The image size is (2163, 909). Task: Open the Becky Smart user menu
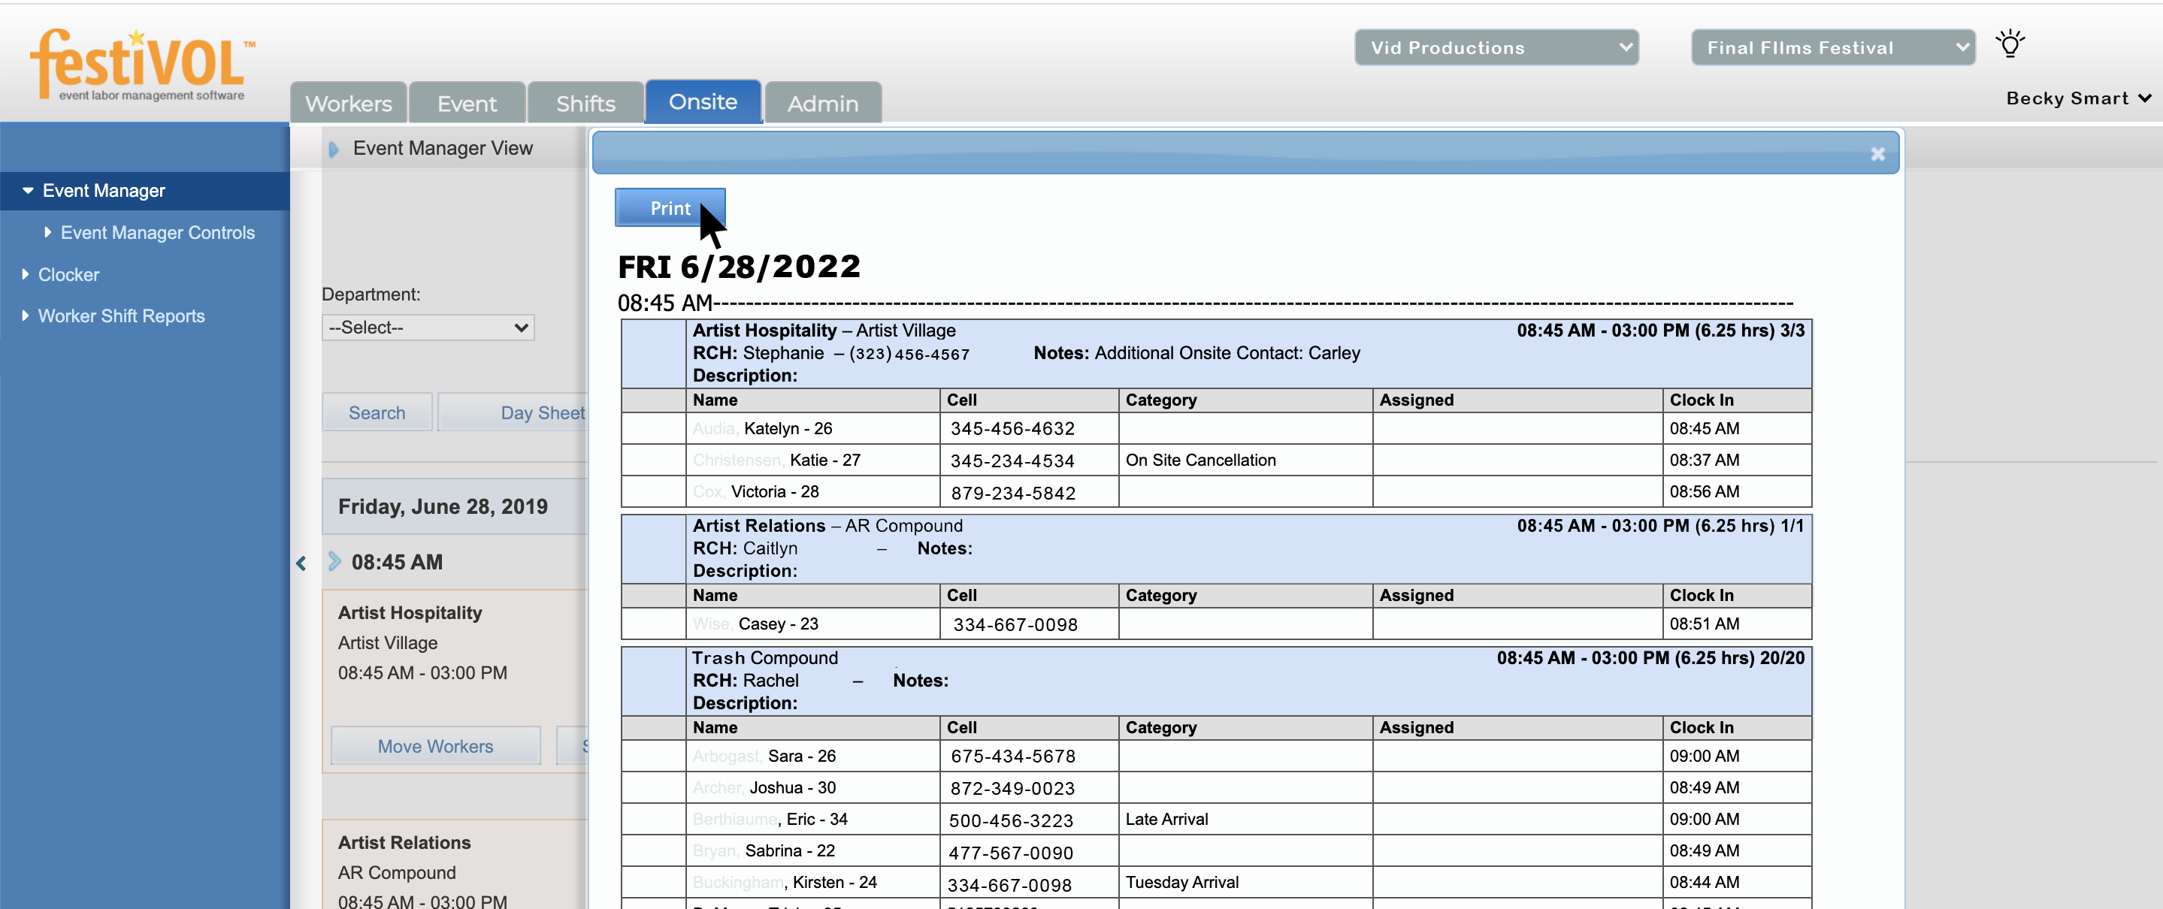[x=2077, y=98]
